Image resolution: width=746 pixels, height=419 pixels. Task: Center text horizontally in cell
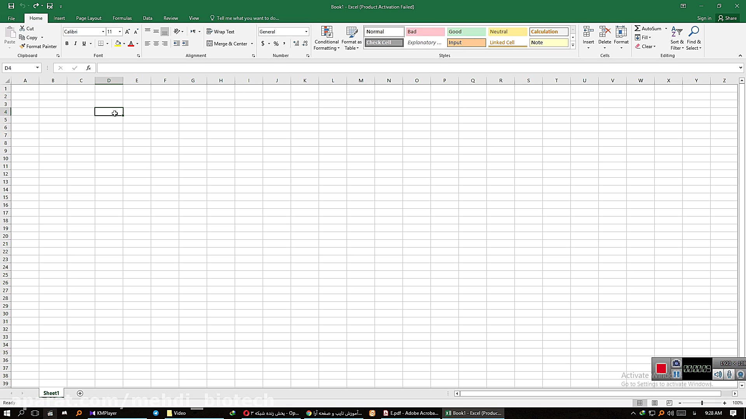pyautogui.click(x=156, y=43)
